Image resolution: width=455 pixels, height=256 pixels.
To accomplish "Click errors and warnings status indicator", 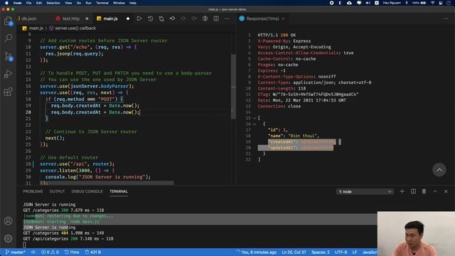I will 50,252.
